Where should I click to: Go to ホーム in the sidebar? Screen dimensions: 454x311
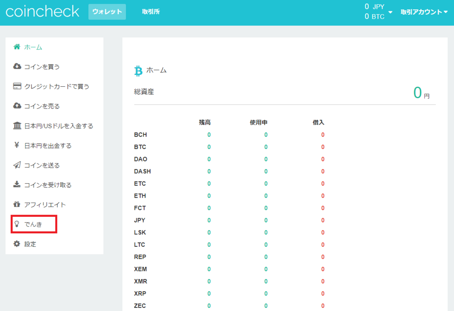click(x=33, y=47)
